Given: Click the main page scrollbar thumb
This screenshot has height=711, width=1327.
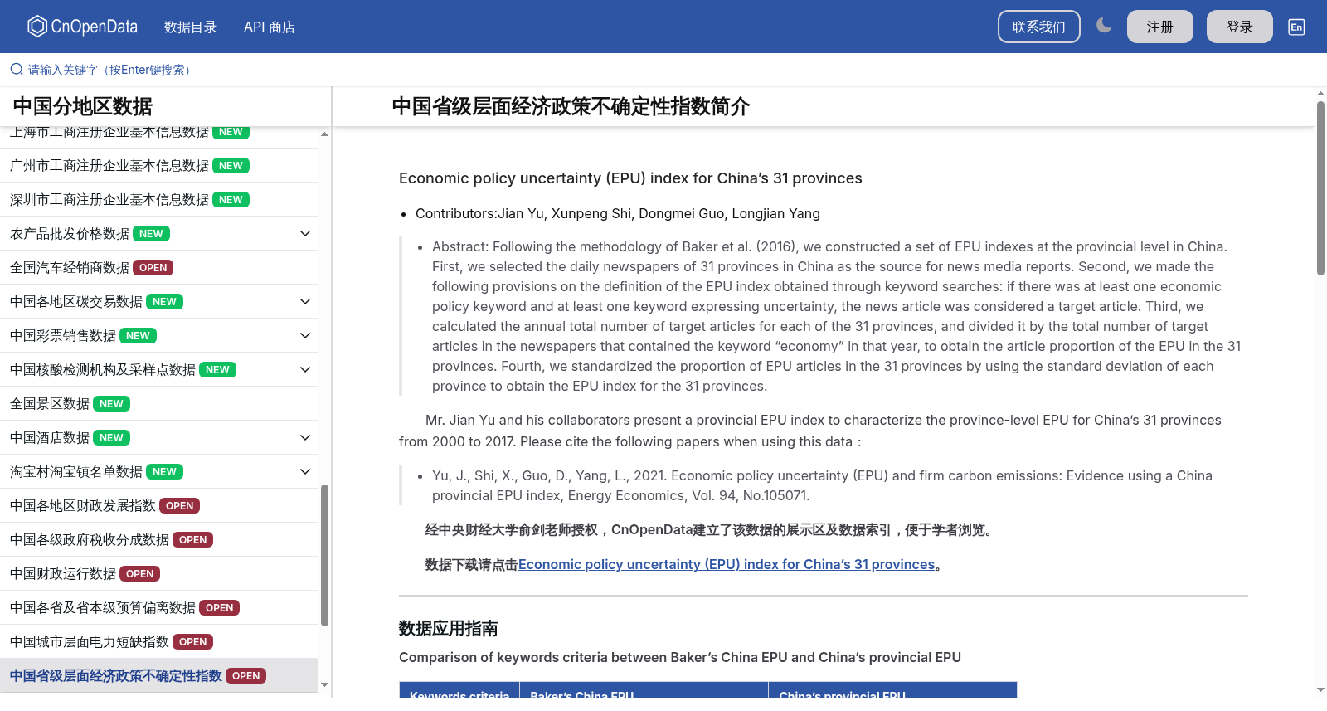Looking at the screenshot, I should 1320,188.
